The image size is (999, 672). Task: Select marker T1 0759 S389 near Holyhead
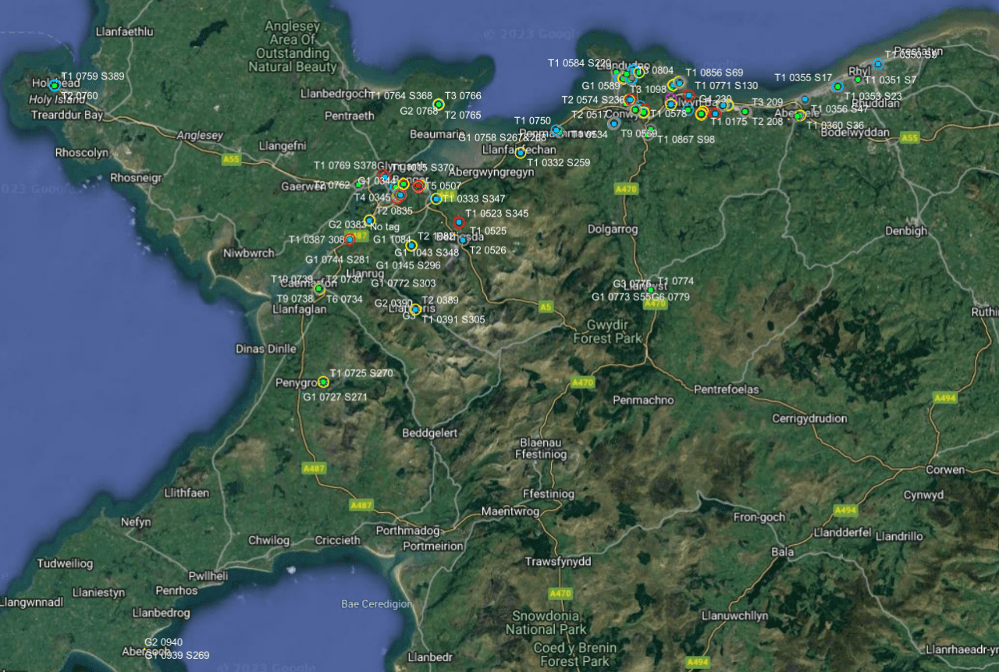[x=55, y=86]
